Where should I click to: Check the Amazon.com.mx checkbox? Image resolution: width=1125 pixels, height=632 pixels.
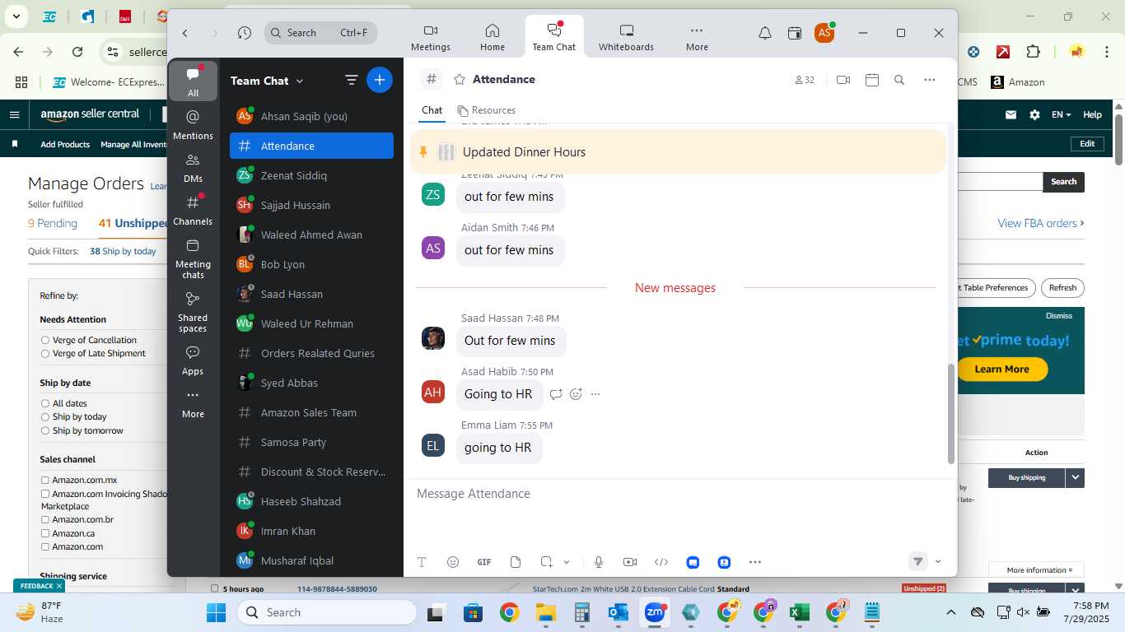tap(45, 480)
